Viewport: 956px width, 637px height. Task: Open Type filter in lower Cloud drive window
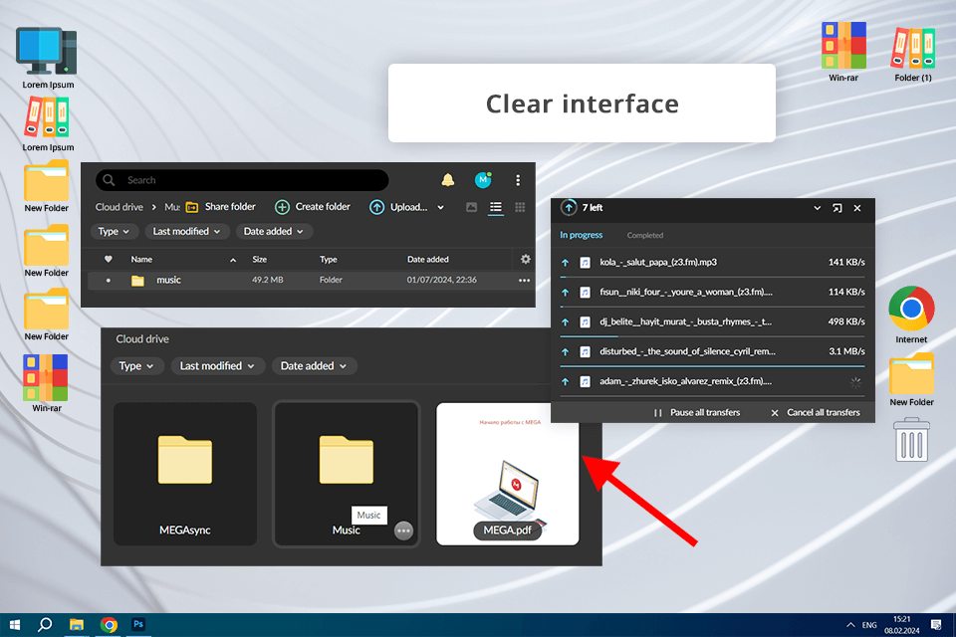pos(136,365)
